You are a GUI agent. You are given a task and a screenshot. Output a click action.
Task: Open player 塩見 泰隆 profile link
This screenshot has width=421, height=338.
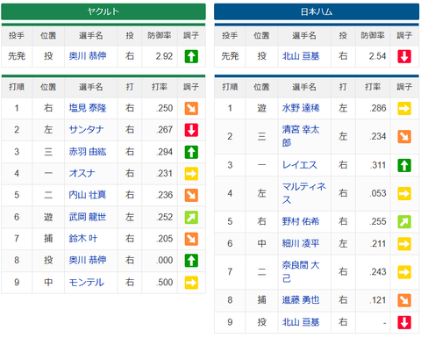pos(88,108)
